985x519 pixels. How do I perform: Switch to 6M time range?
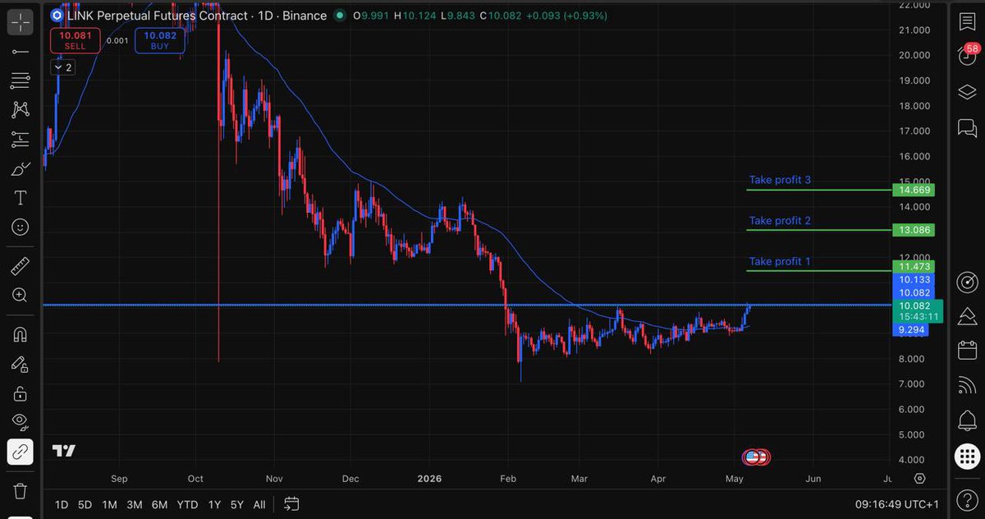coord(160,504)
